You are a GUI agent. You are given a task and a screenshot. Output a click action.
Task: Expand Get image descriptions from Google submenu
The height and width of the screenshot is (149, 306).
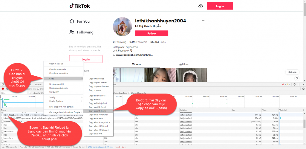coord(63,112)
